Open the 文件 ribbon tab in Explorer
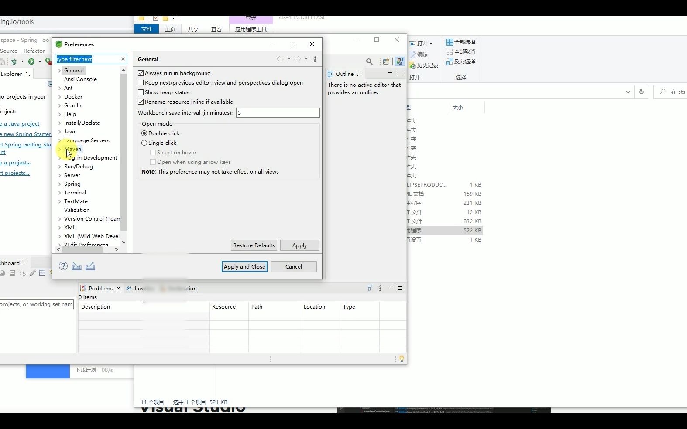Viewport: 687px width, 429px height. click(147, 29)
